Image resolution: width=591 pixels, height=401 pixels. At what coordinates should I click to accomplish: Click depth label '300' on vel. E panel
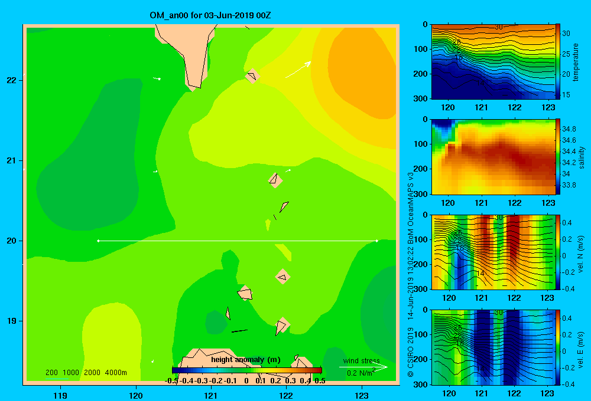421,384
